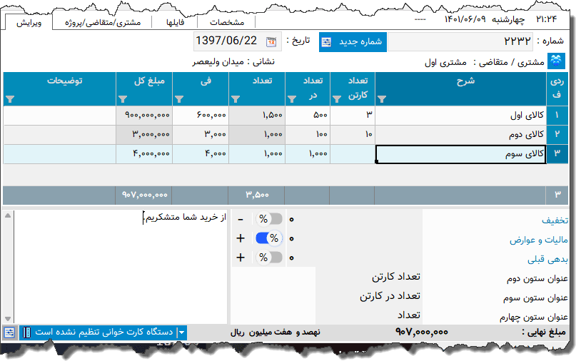Image resolution: width=576 pixels, height=361 pixels.
Task: Select the کالای دوم description cell
Action: click(460, 134)
